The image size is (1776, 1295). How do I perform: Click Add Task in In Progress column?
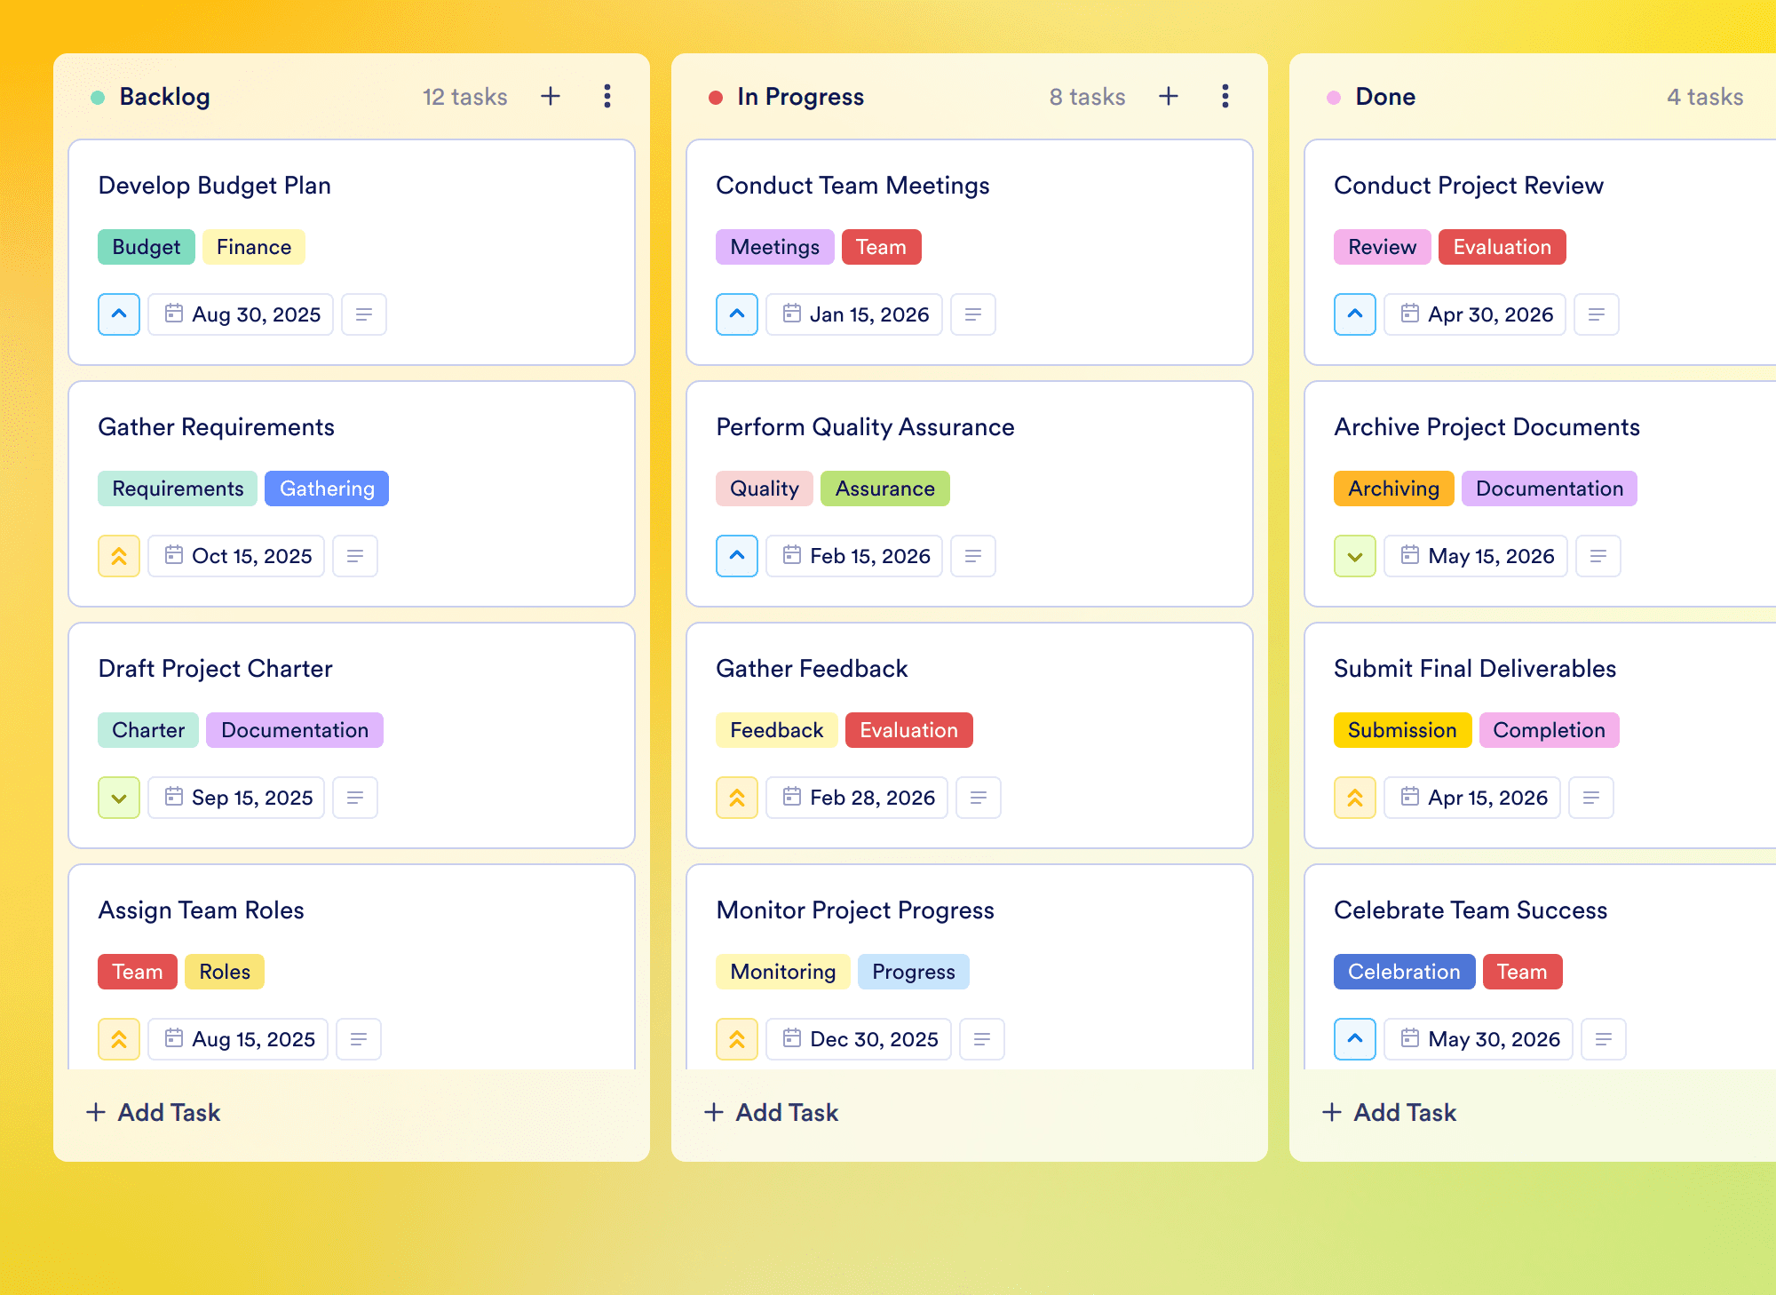click(x=771, y=1112)
